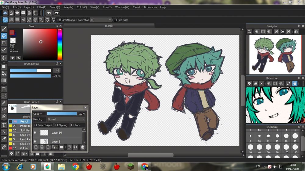Select the Text tool
This screenshot has height=171, width=305.
click(4, 125)
